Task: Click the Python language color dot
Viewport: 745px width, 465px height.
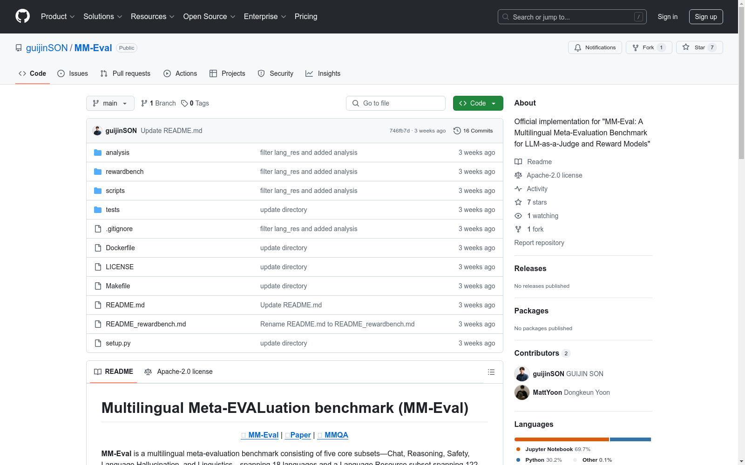Action: click(x=518, y=460)
